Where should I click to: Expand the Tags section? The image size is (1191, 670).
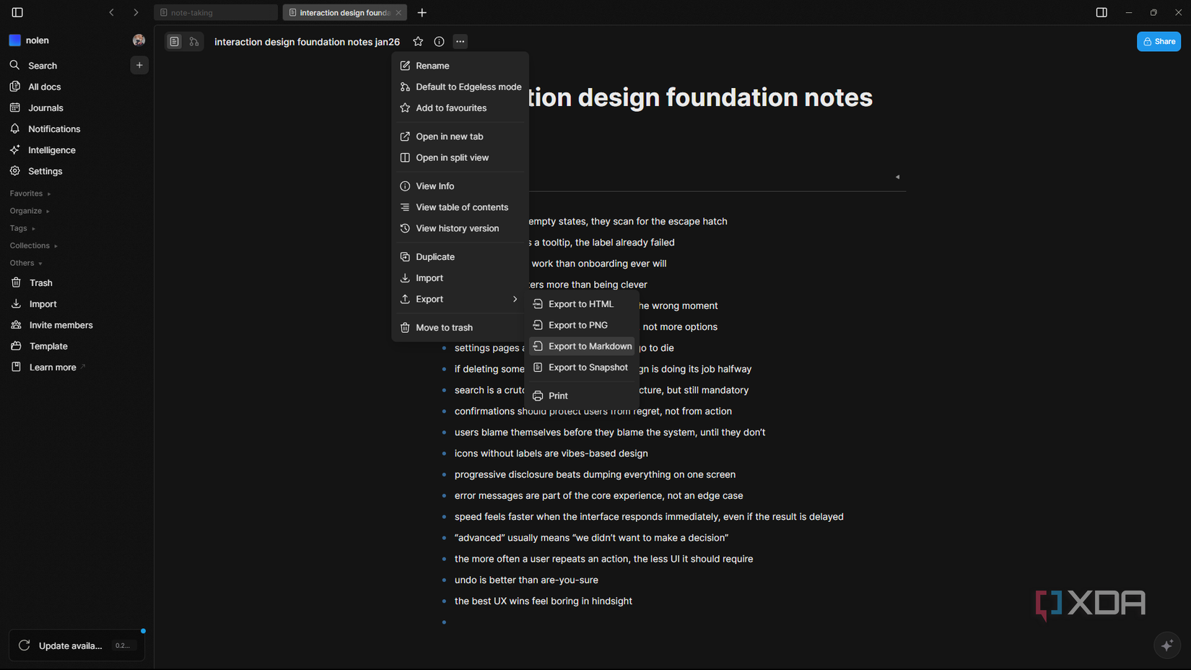22,228
